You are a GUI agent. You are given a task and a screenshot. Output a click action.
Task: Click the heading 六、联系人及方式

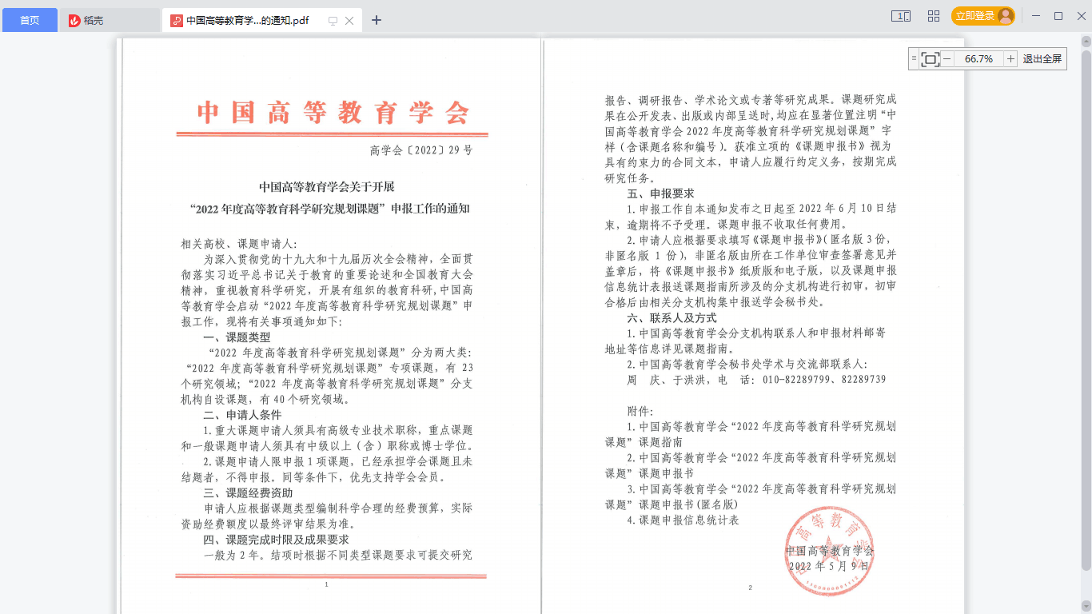click(672, 318)
